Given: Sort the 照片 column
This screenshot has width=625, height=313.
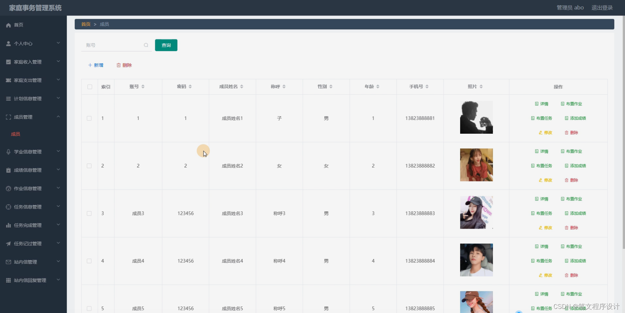Looking at the screenshot, I should click(481, 86).
